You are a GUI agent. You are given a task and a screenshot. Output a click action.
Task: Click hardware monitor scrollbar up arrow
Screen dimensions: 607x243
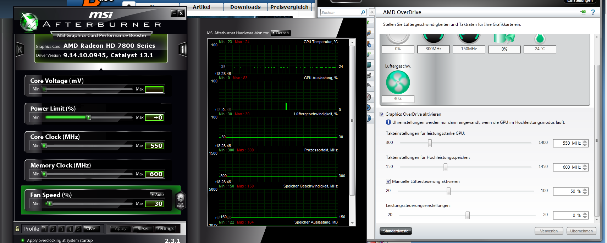tap(352, 42)
